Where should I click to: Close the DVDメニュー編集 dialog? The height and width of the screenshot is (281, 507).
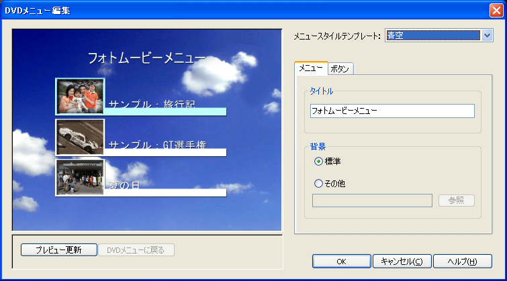point(496,10)
